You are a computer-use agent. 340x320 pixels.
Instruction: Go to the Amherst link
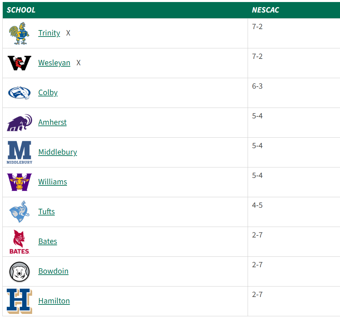pyautogui.click(x=52, y=122)
